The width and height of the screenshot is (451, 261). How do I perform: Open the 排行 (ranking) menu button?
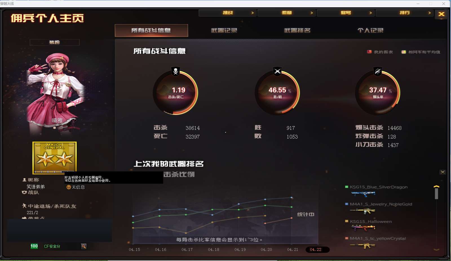click(x=404, y=13)
